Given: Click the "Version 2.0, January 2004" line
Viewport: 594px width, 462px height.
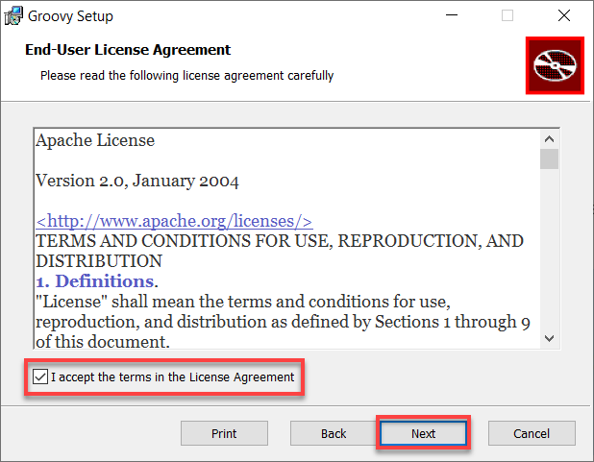Looking at the screenshot, I should pos(137,181).
